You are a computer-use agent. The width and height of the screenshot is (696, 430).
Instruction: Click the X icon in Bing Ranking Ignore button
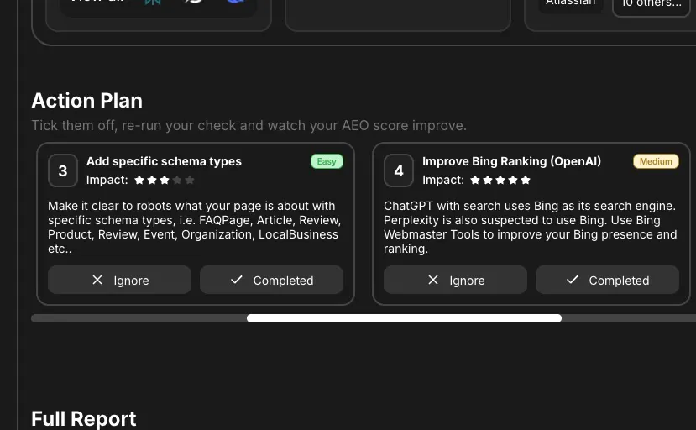433,280
